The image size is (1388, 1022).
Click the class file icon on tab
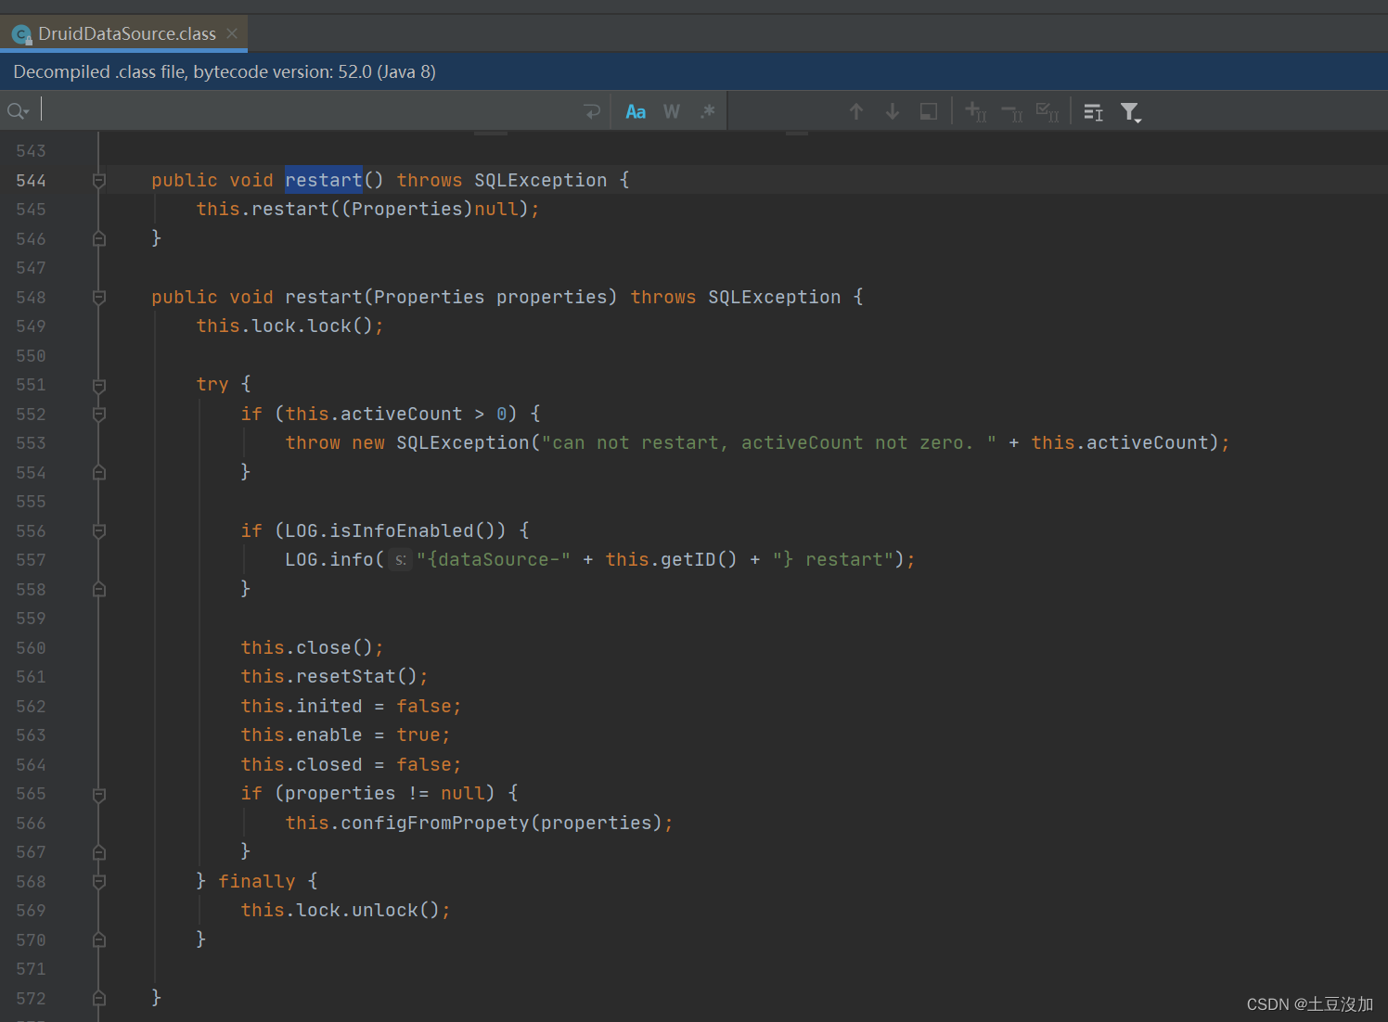click(21, 35)
